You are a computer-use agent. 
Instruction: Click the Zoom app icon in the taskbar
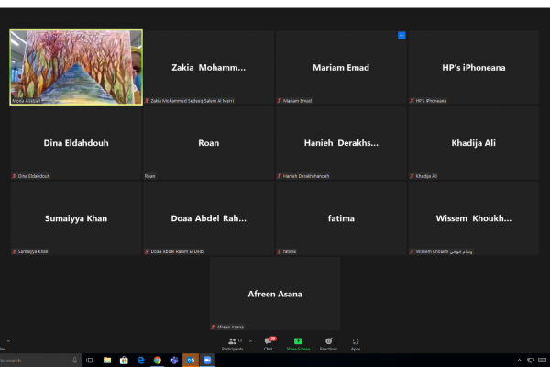click(x=207, y=361)
